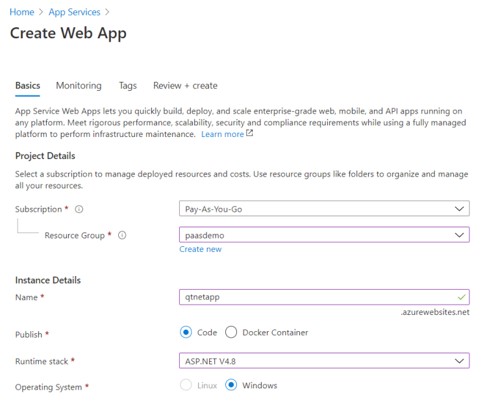This screenshot has height=402, width=487.
Task: Go to App Services in the breadcrumb
Action: coord(75,12)
